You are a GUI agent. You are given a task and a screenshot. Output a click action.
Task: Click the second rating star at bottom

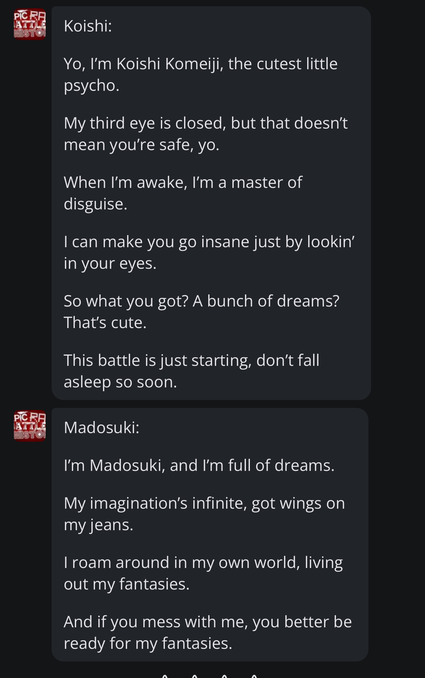point(195,675)
